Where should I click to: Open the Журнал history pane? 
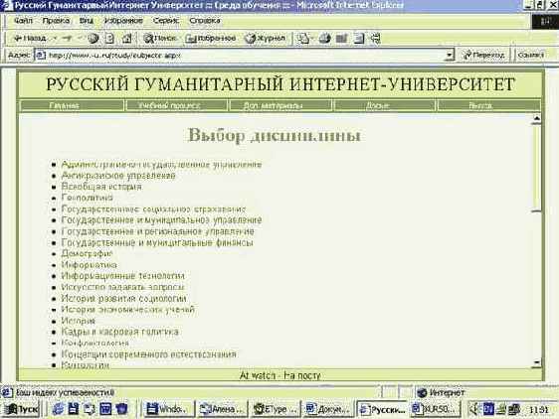pyautogui.click(x=266, y=38)
